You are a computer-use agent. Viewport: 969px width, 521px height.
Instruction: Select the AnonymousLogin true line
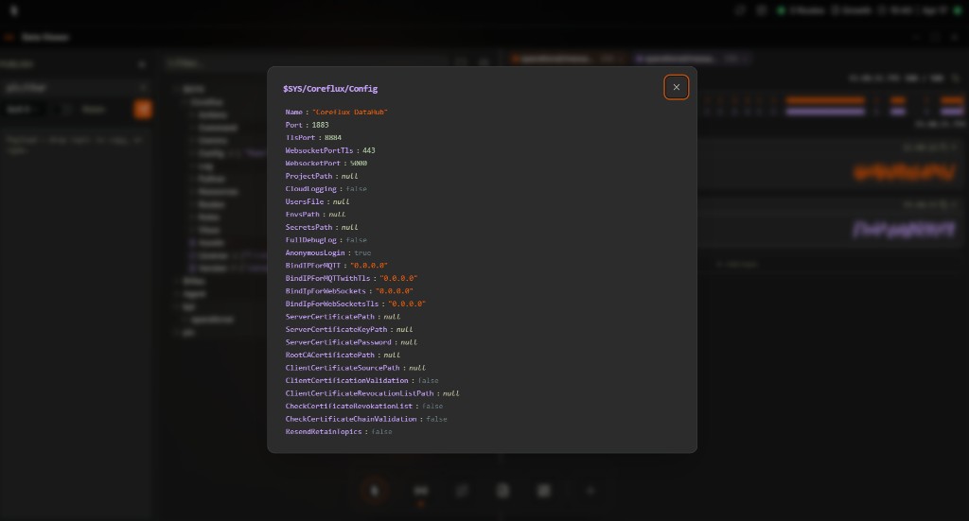point(328,253)
